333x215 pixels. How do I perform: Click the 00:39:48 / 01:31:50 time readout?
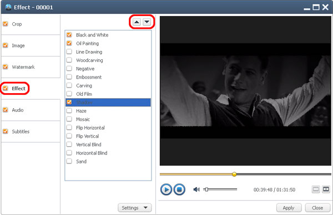pos(274,190)
